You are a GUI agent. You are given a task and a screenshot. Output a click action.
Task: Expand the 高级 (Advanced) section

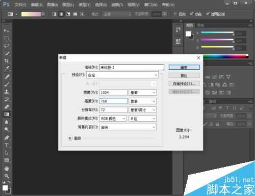[70, 138]
